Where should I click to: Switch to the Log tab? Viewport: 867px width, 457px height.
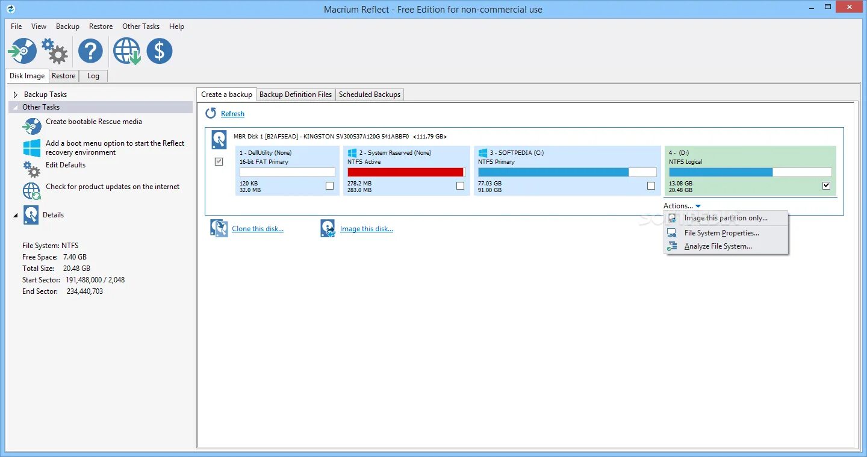tap(93, 76)
